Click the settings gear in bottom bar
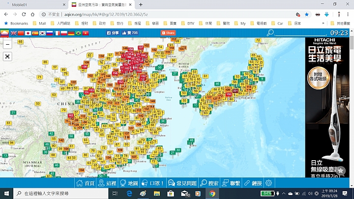 click(269, 183)
